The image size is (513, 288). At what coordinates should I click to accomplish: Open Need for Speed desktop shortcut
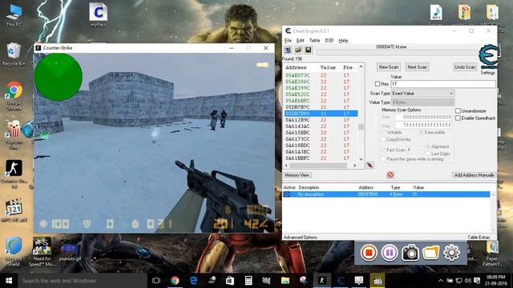[x=42, y=251]
